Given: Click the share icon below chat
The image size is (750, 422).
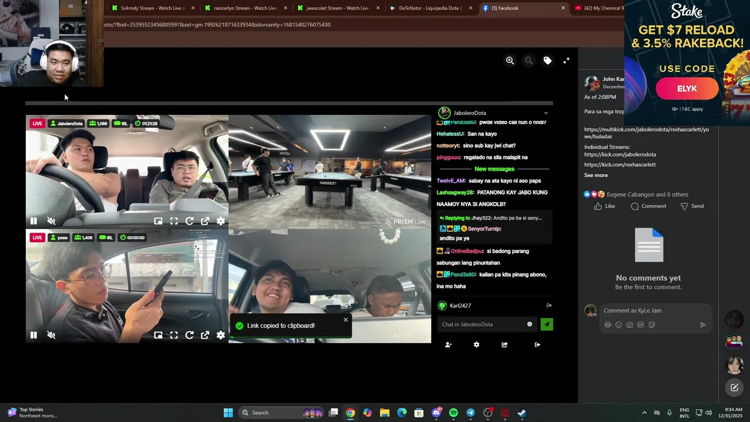Looking at the screenshot, I should (504, 345).
